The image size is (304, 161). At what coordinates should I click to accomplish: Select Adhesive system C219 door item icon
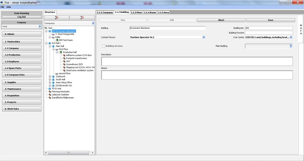pos(64,55)
